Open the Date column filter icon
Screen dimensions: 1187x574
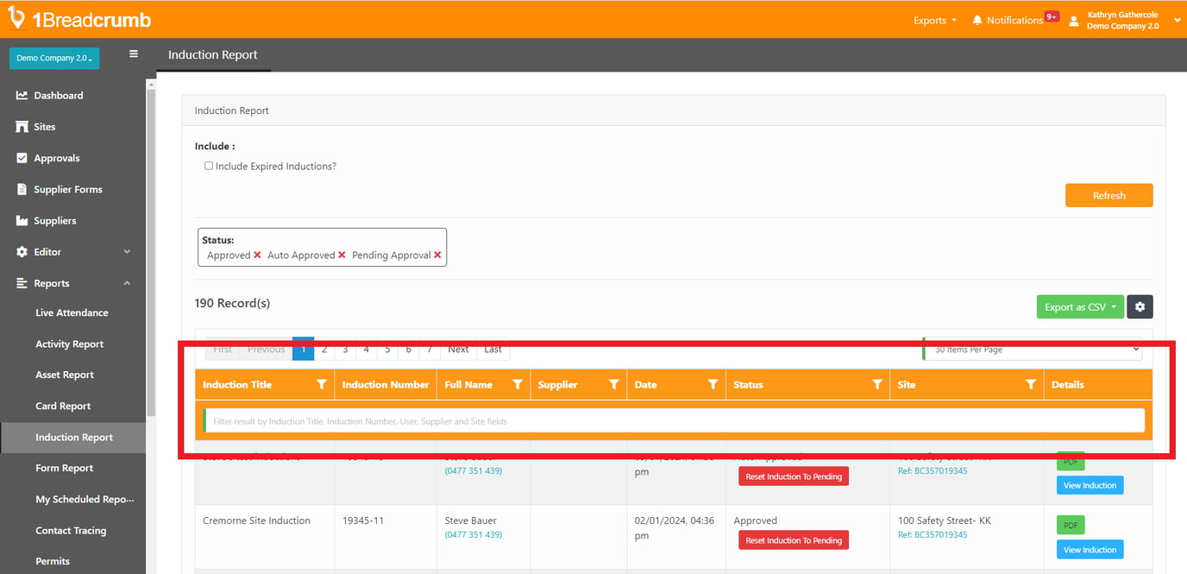[713, 384]
